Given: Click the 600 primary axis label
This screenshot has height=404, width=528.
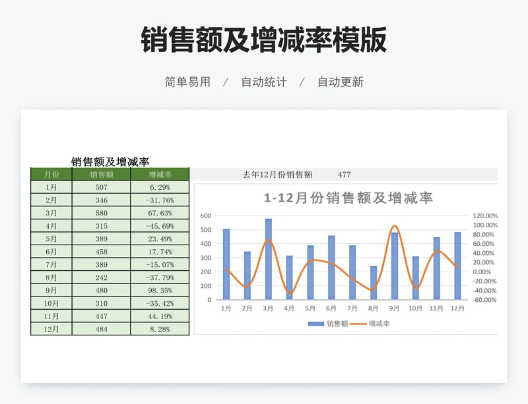Looking at the screenshot, I should click(x=206, y=216).
